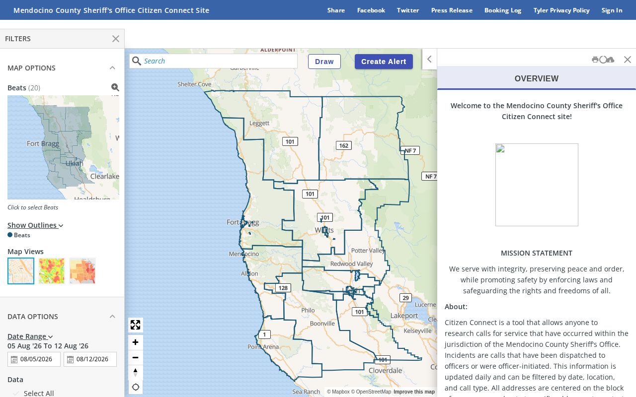Click the Beats mini-map to select beats
The image size is (636, 397).
(63, 147)
